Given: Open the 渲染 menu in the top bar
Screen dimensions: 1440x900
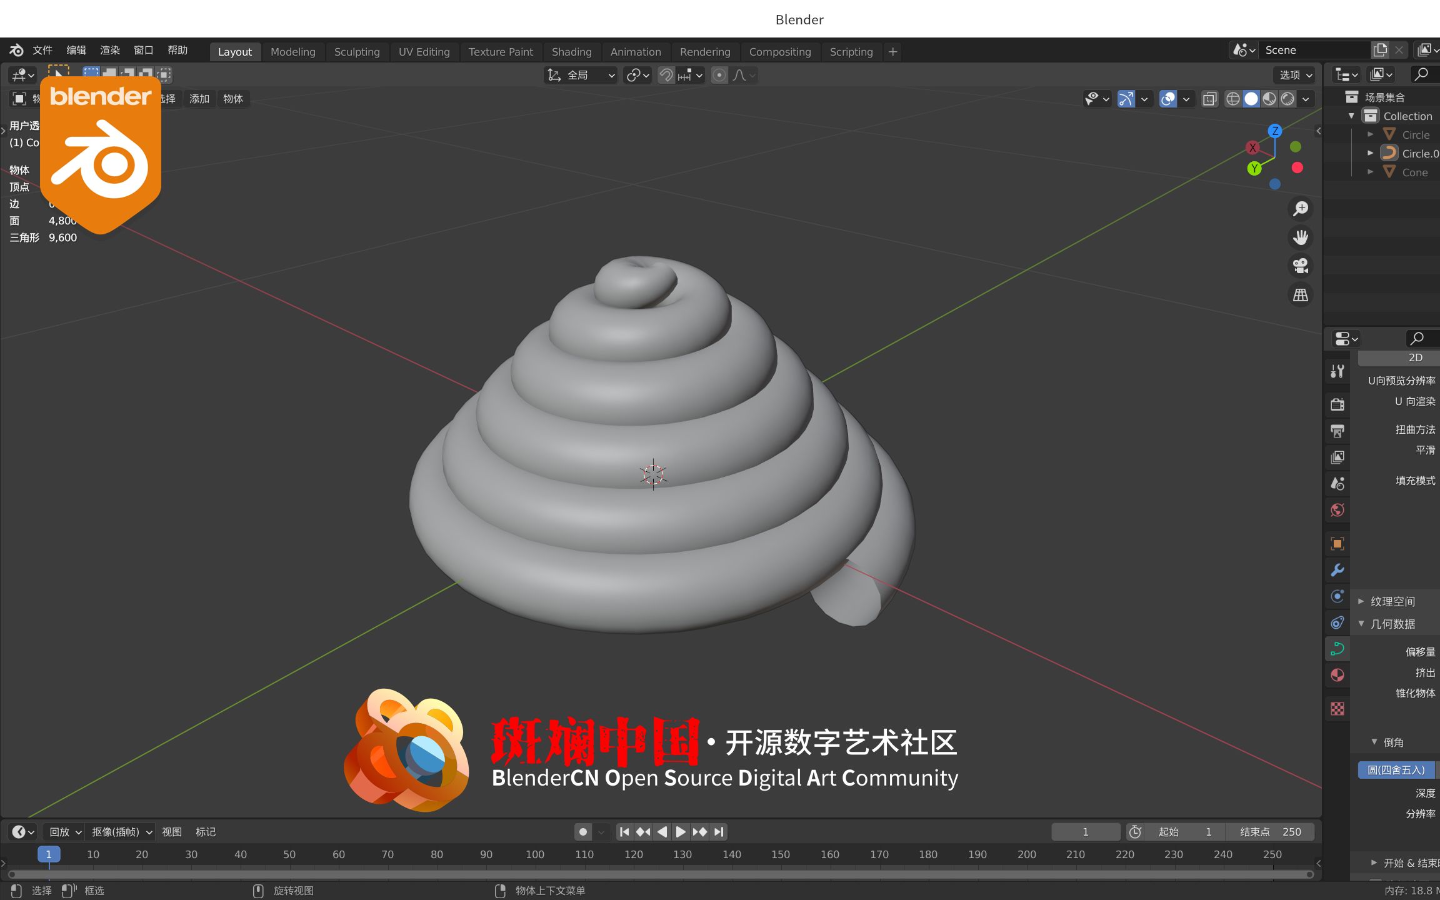Looking at the screenshot, I should 110,50.
